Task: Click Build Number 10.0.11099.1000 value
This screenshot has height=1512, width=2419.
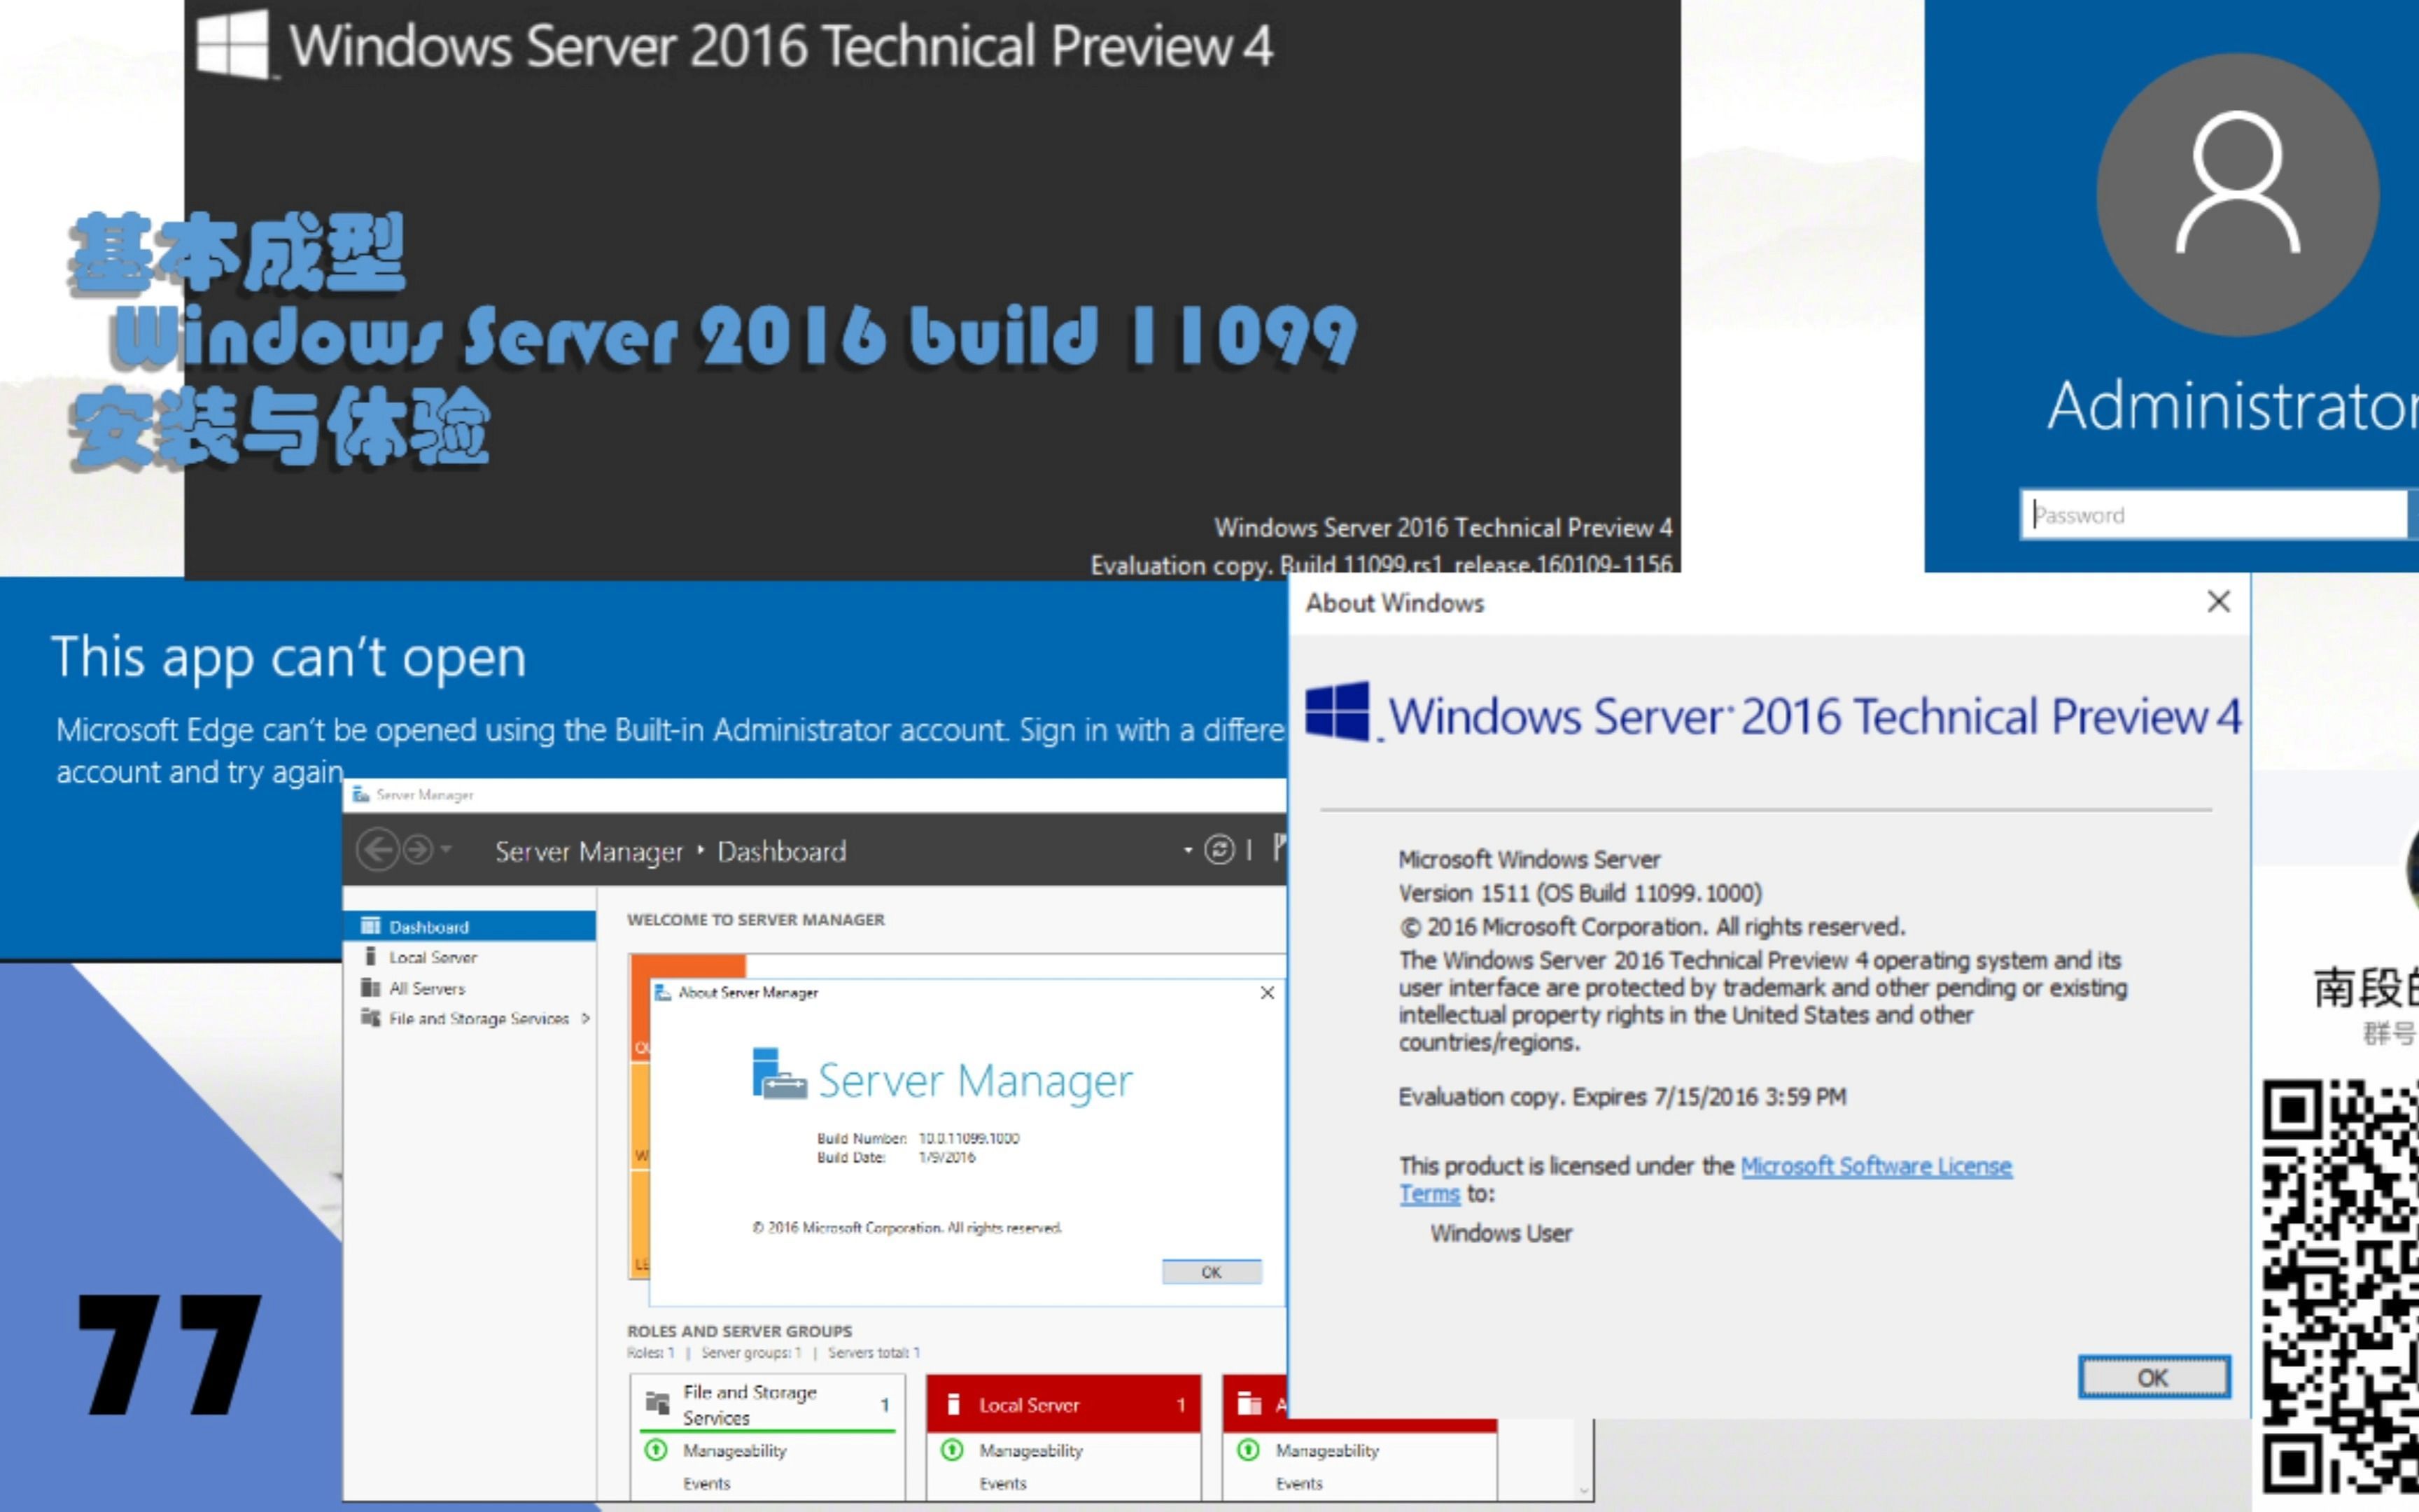Action: 969,1138
